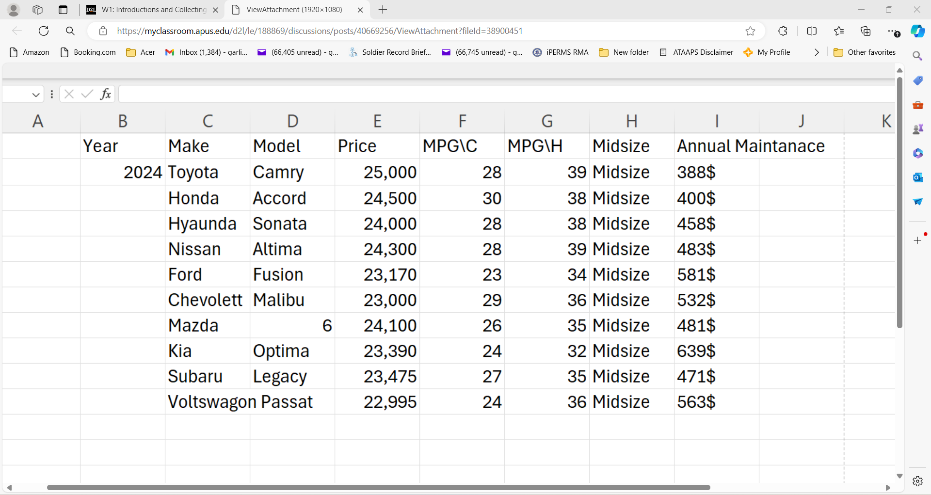Click inside the formula bar
931x495 pixels.
click(x=506, y=94)
